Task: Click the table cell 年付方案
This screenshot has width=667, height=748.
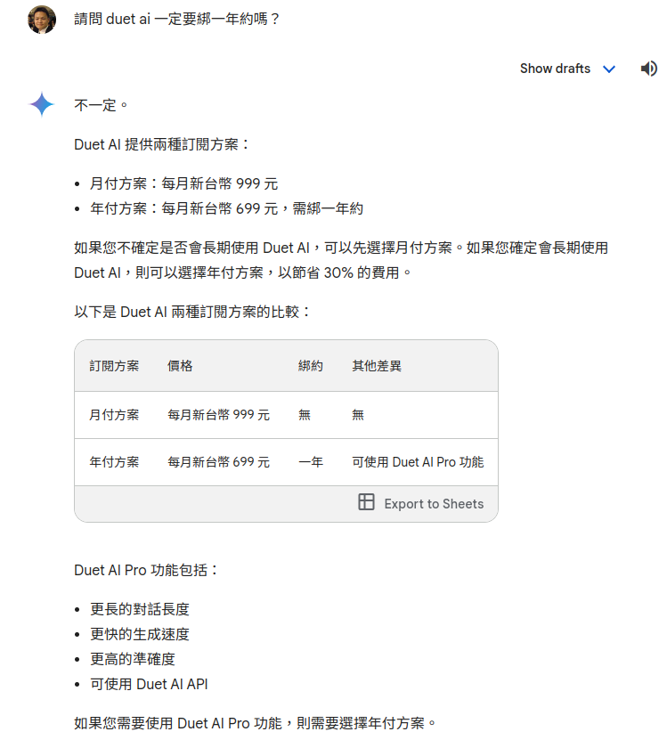Action: click(114, 462)
